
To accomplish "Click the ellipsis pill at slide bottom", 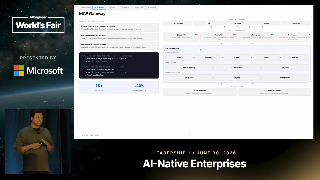I will click(193, 134).
